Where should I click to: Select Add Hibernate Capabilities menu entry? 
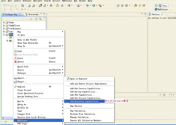pyautogui.click(x=84, y=101)
